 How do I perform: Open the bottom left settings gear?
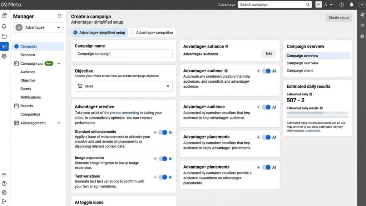4,192
